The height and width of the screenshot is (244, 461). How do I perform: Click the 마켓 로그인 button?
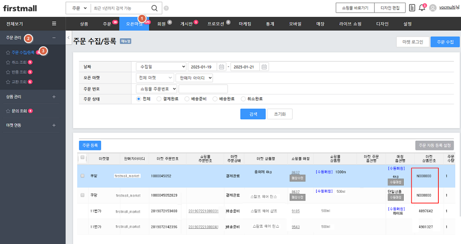(413, 42)
